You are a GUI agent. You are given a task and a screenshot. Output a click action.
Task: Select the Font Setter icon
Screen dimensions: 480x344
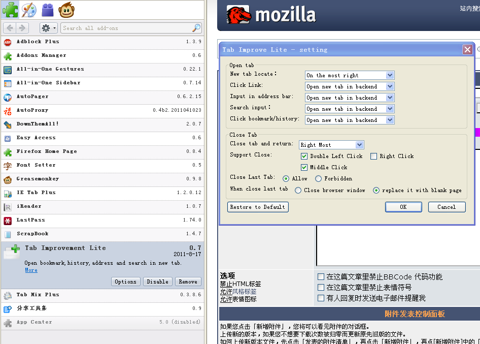[x=8, y=166]
